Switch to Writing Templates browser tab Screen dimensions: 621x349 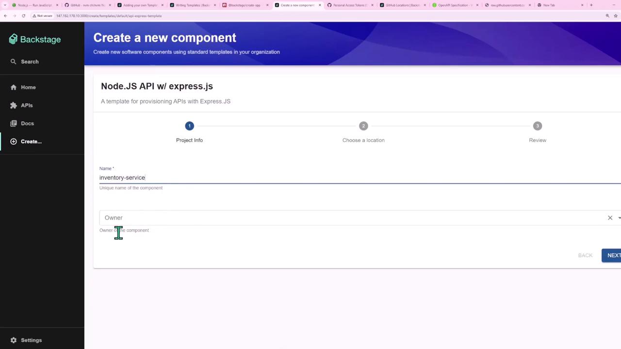[192, 5]
